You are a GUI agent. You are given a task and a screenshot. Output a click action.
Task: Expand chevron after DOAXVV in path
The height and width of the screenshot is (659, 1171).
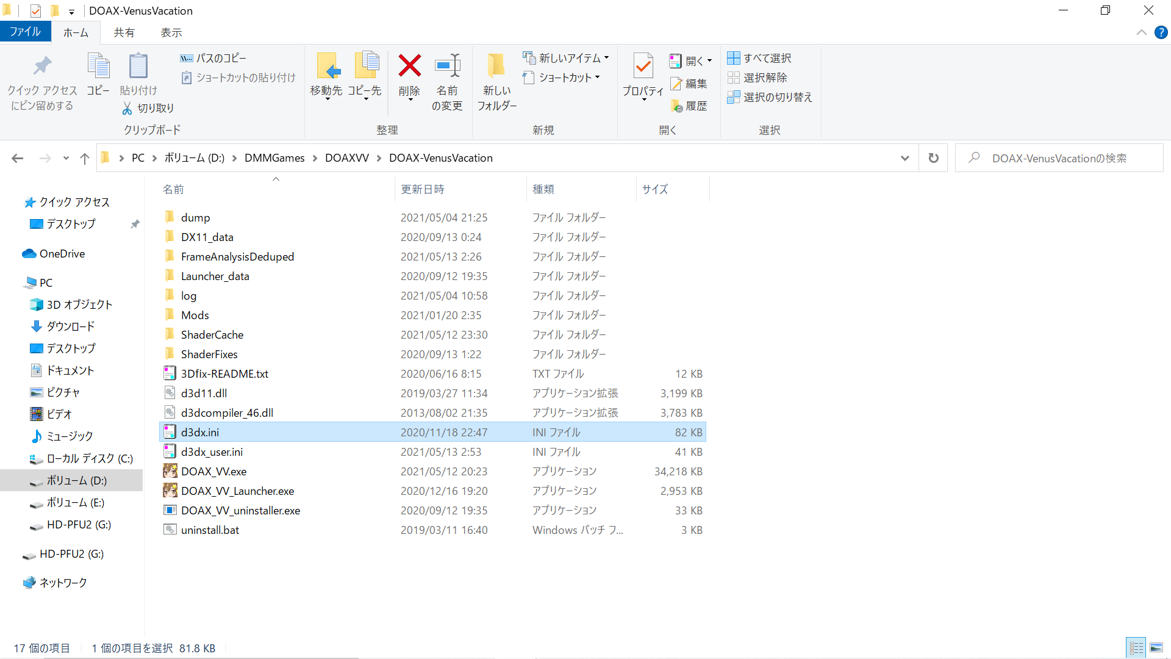(x=379, y=158)
